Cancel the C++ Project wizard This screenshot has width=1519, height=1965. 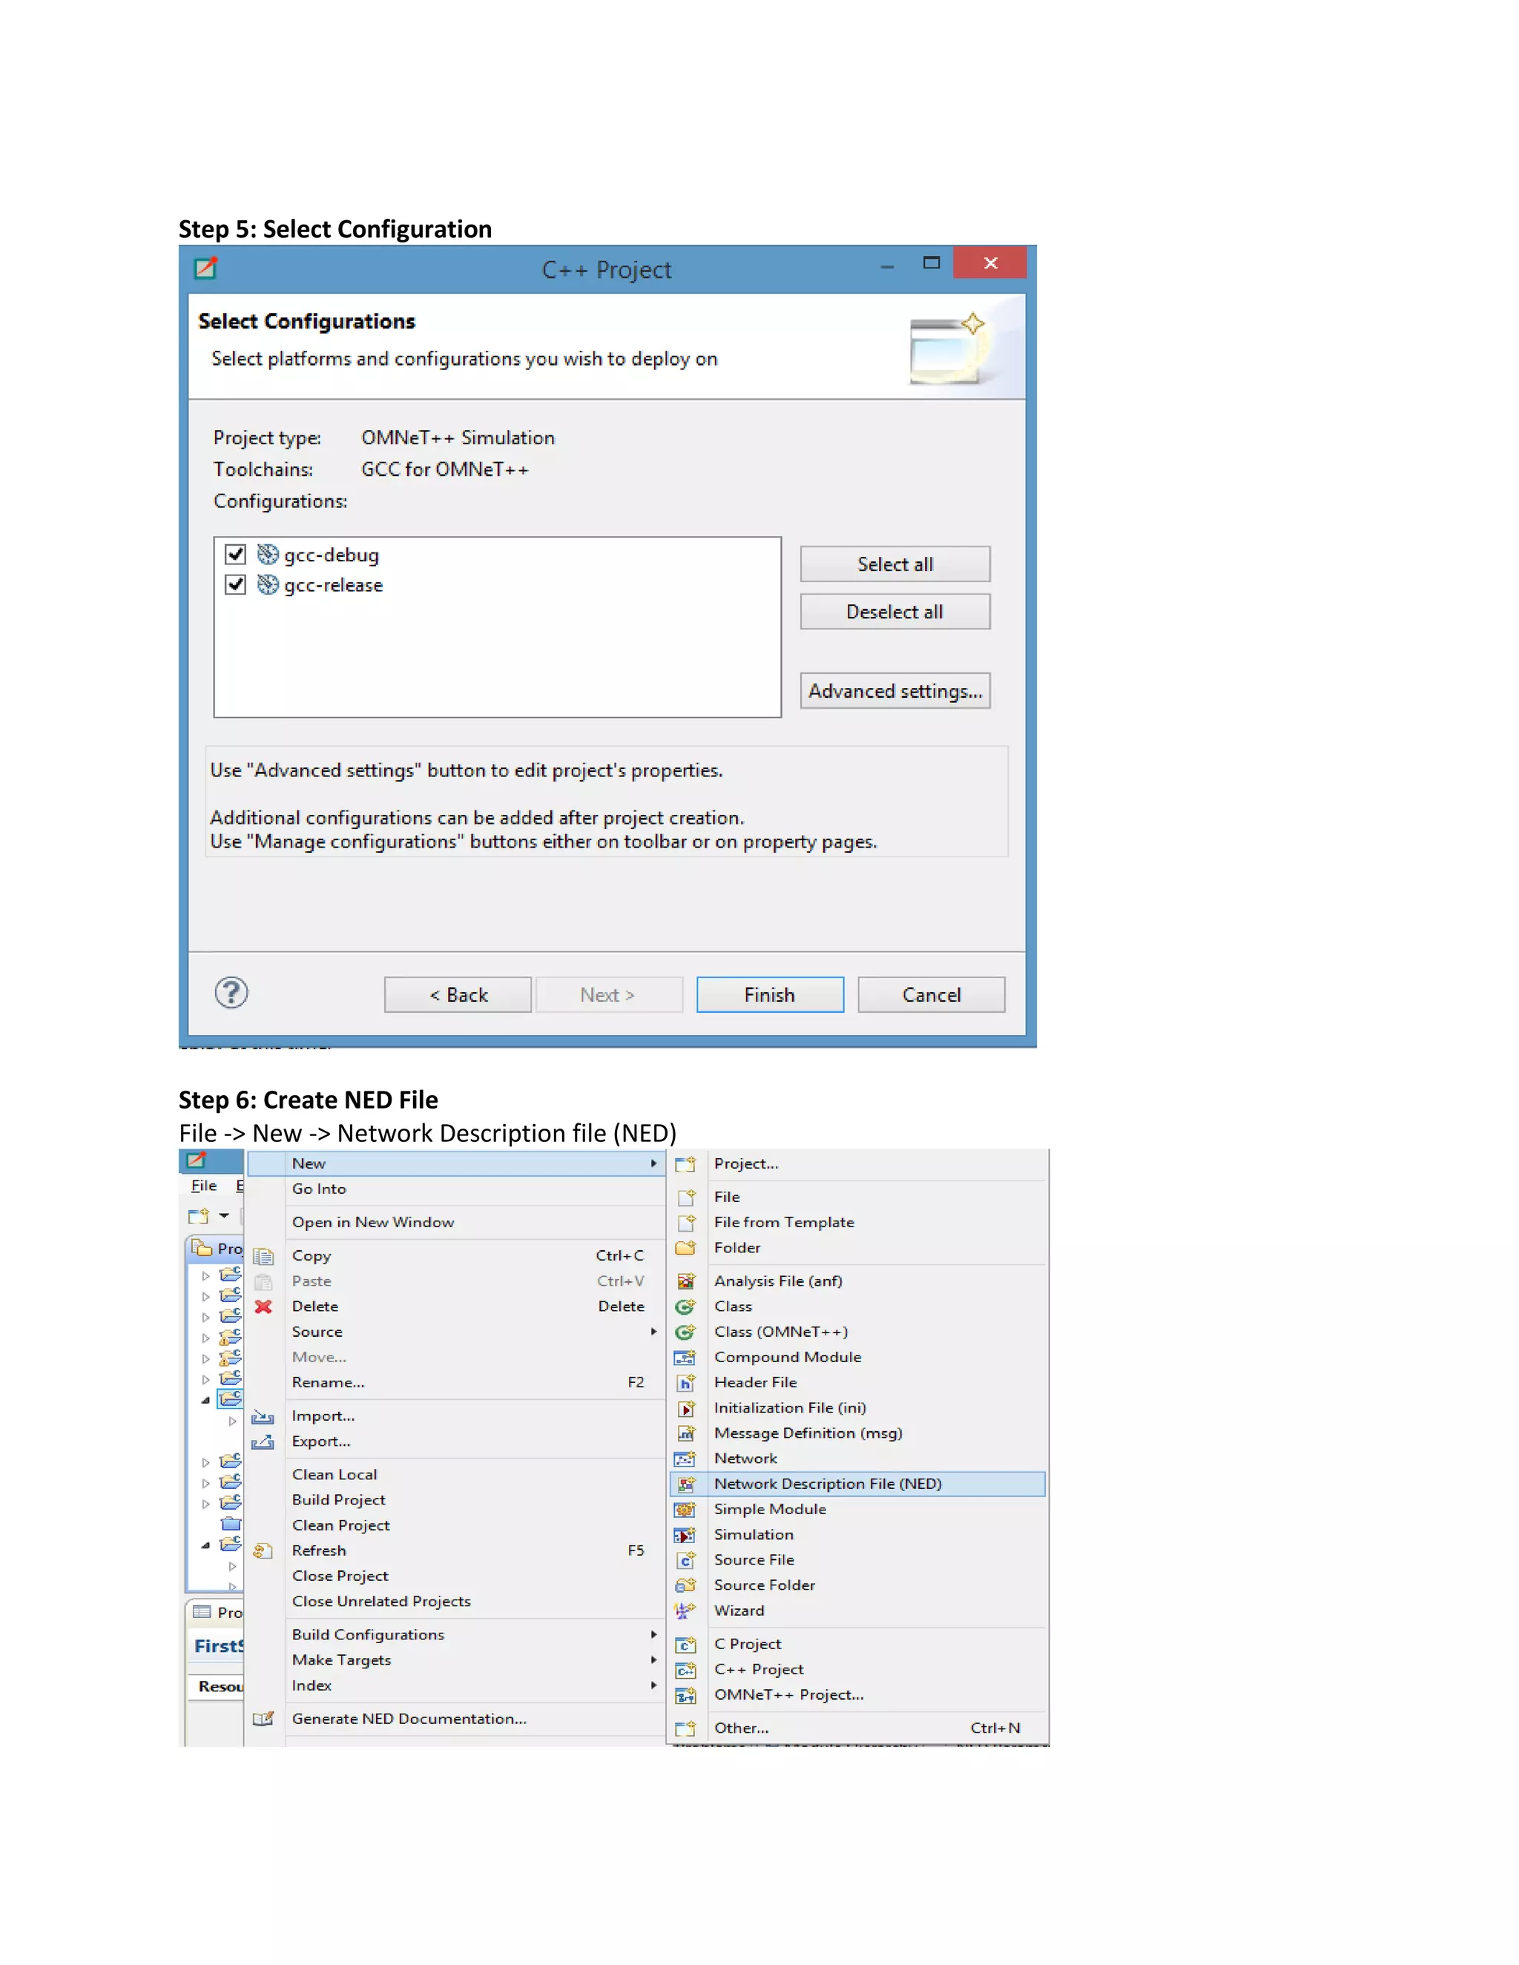coord(932,995)
